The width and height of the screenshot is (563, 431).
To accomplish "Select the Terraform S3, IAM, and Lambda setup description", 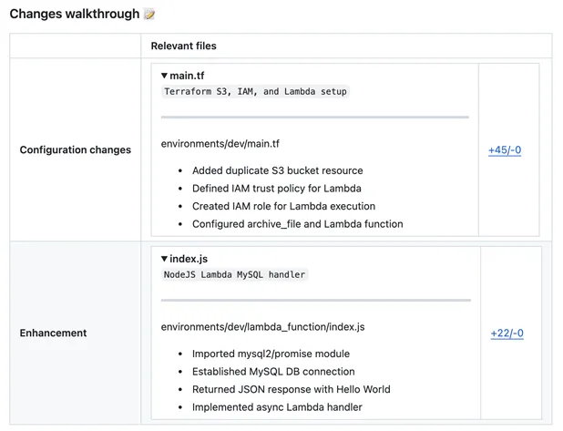I will 255,92.
